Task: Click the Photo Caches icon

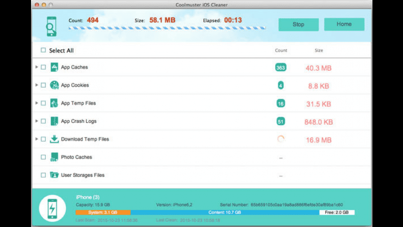Action: [54, 157]
